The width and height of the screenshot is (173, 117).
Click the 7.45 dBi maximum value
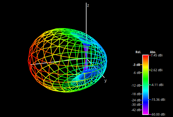click(157, 55)
